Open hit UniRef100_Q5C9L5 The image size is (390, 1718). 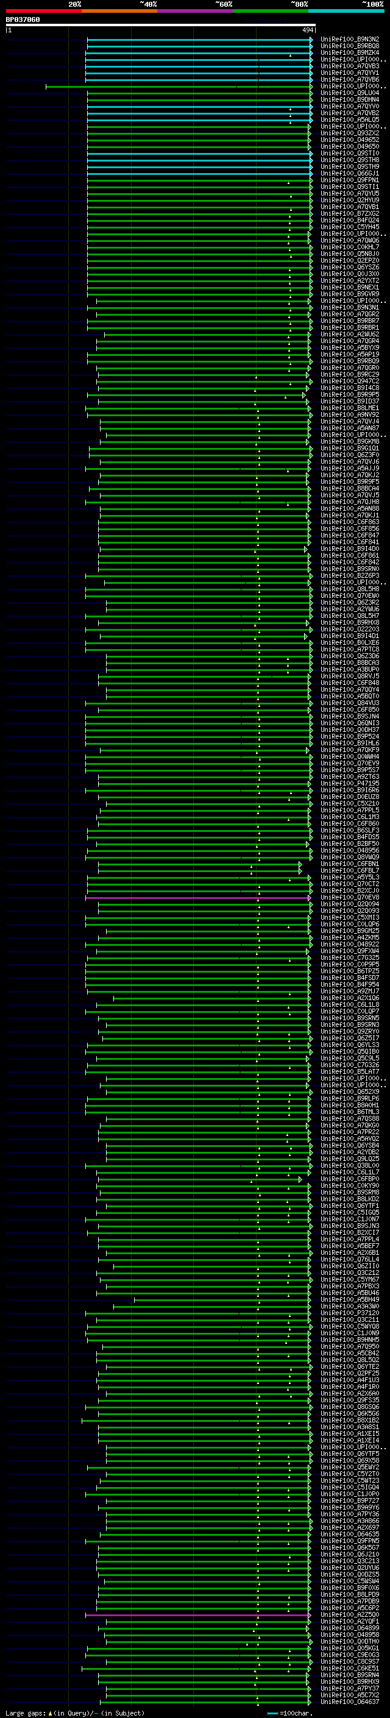click(x=350, y=1059)
